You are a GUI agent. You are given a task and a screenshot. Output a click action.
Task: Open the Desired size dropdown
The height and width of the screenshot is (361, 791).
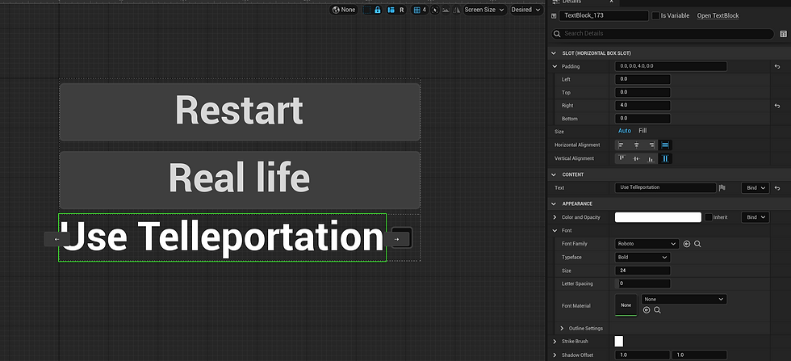tap(526, 10)
